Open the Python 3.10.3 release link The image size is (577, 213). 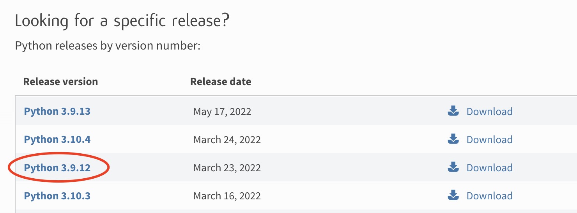(57, 195)
